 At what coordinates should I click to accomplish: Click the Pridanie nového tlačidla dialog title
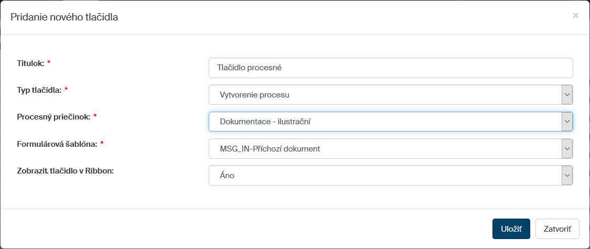(x=65, y=17)
